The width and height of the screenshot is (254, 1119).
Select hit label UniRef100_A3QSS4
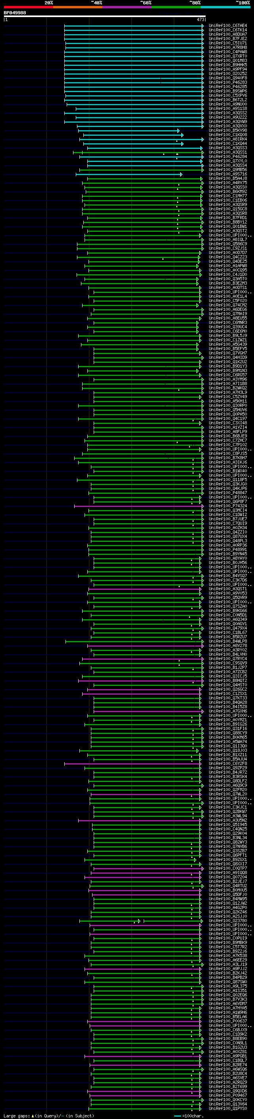tap(228, 165)
